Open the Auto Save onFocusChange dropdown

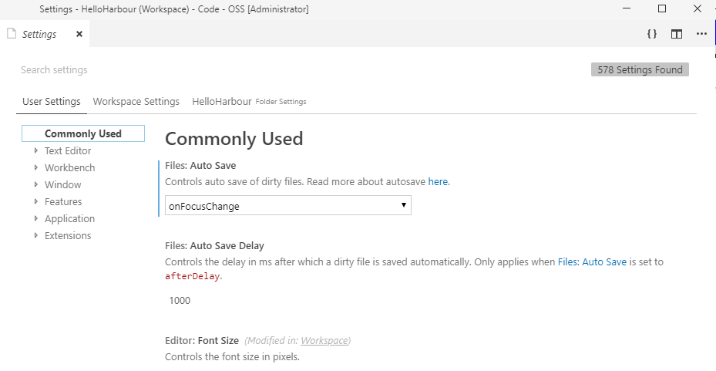pyautogui.click(x=288, y=206)
